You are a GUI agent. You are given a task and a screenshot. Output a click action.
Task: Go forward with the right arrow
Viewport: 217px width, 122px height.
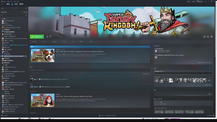click(5, 4)
